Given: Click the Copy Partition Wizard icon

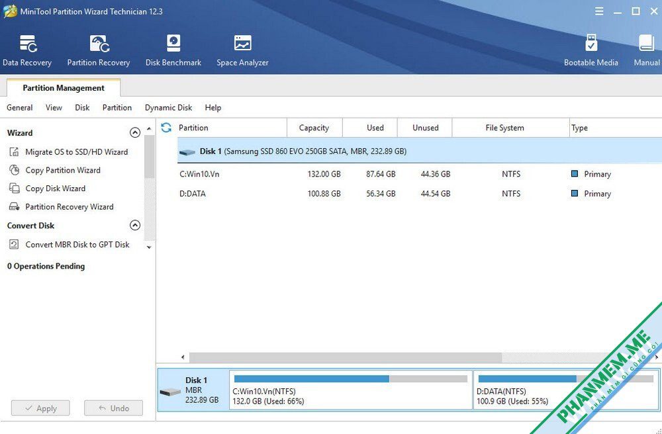Looking at the screenshot, I should pos(15,170).
